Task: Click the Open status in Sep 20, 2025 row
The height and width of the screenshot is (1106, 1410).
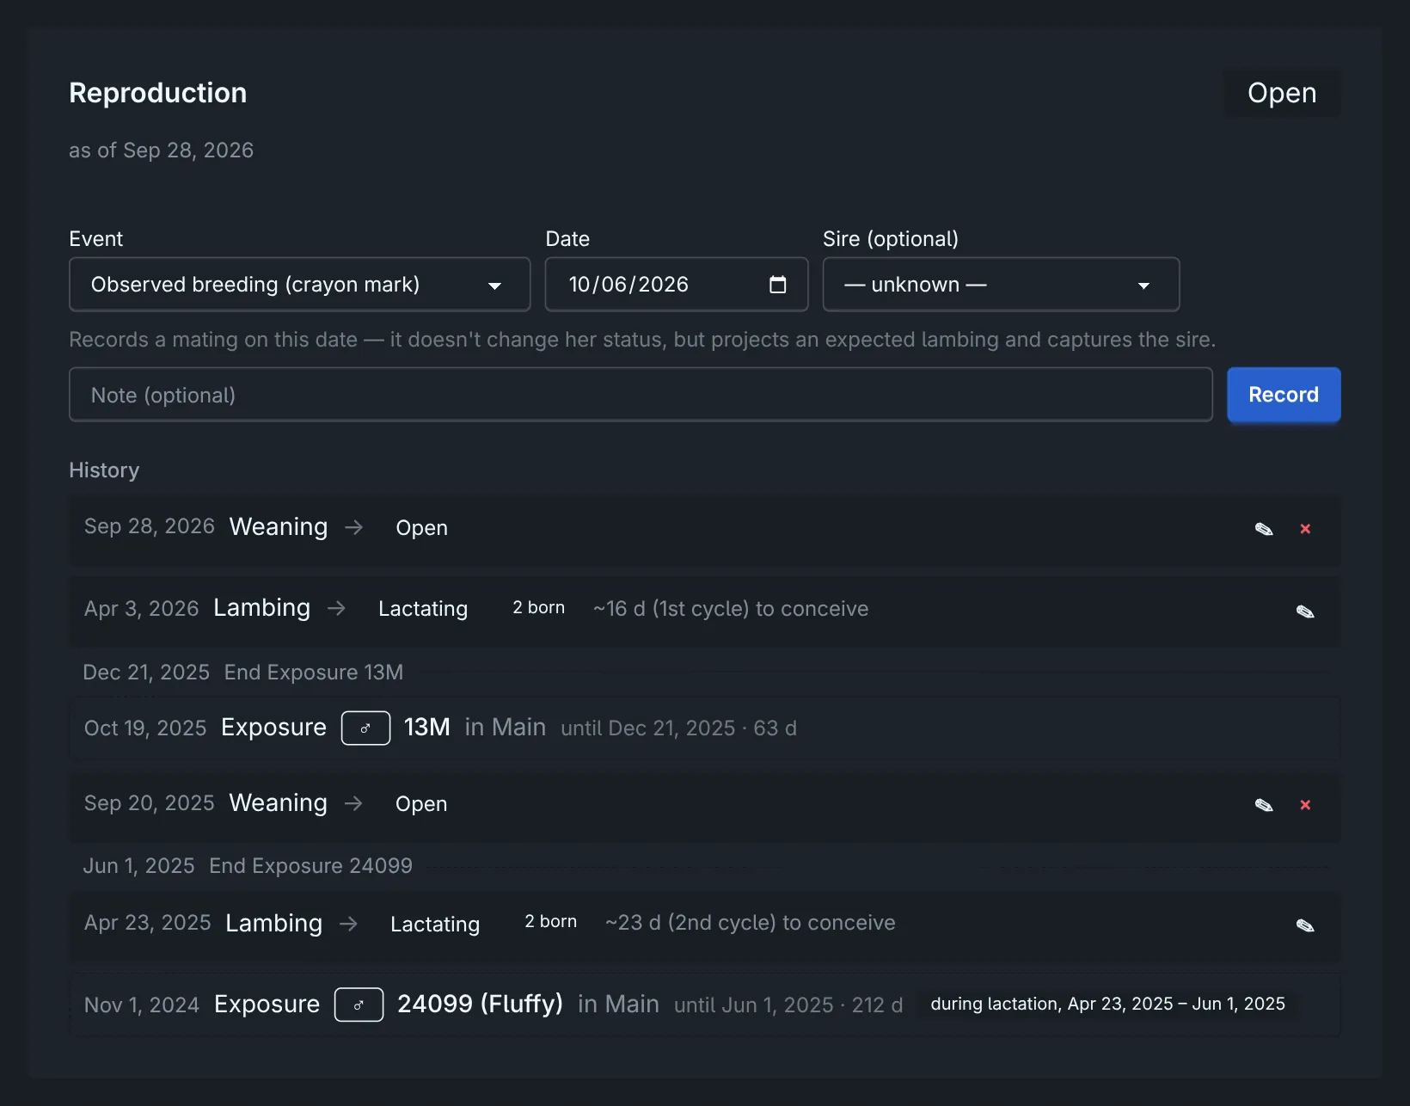Action: tap(421, 804)
